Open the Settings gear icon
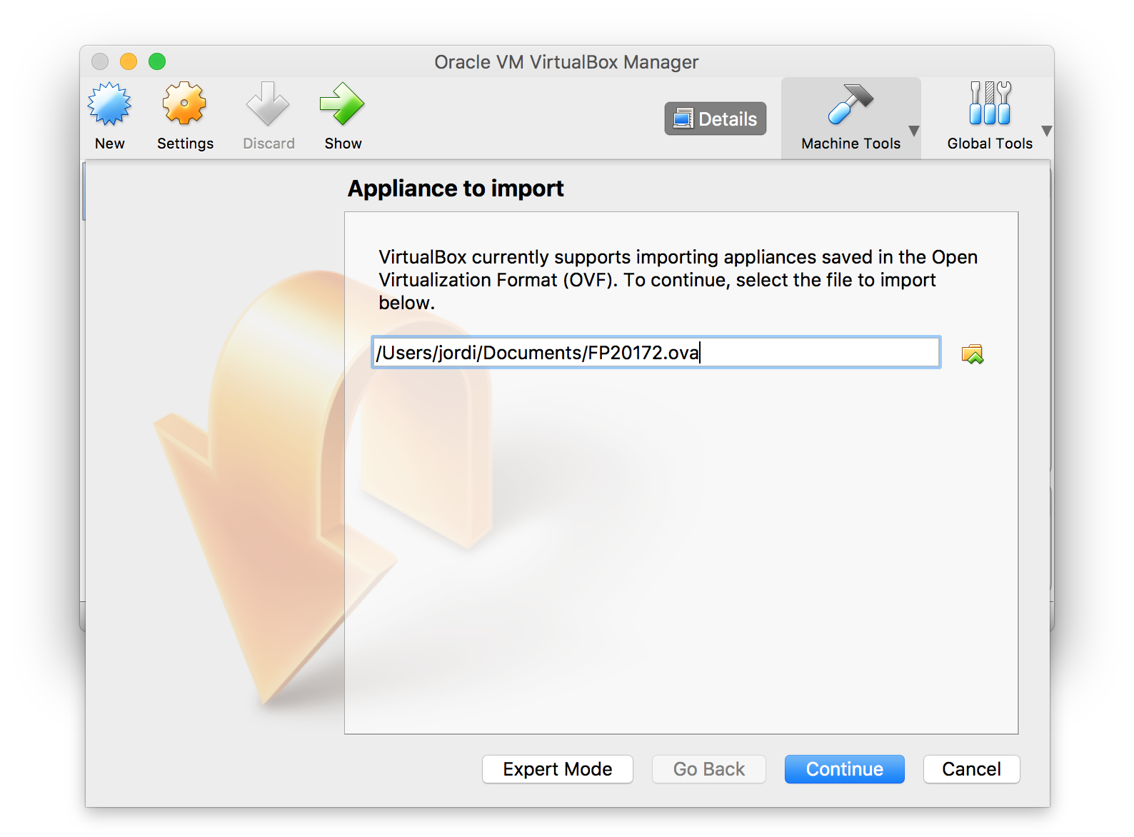1134x837 pixels. click(184, 104)
